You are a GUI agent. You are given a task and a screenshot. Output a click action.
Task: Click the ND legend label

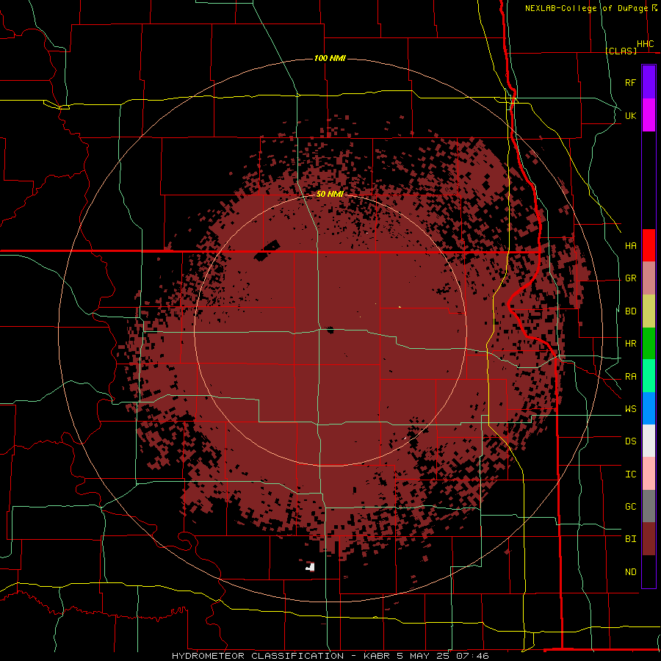click(630, 572)
